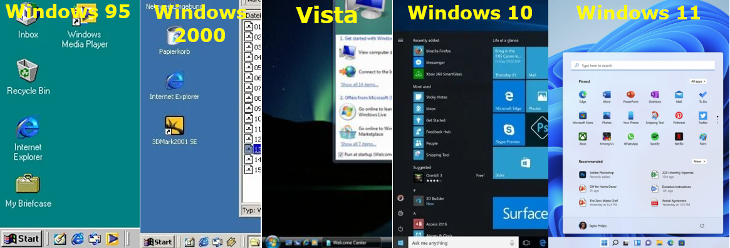
Task: Launch the 3DMark2001 SE shortcut
Action: pos(175,131)
